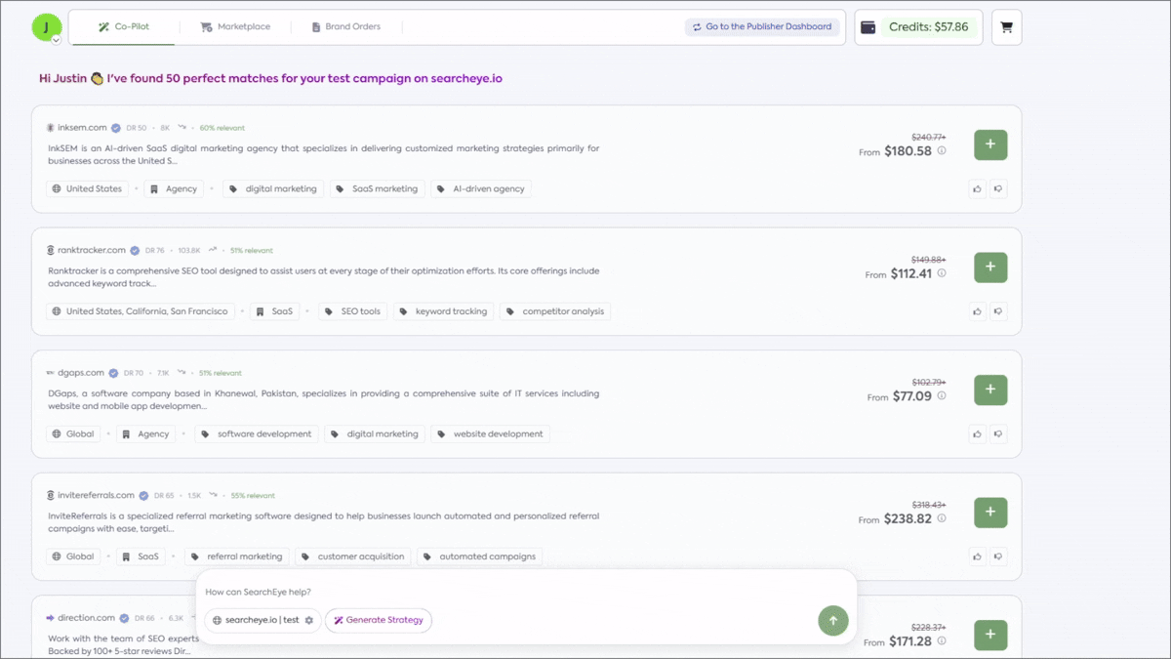1171x659 pixels.
Task: Add dgaps.com using the plus button
Action: tap(990, 390)
